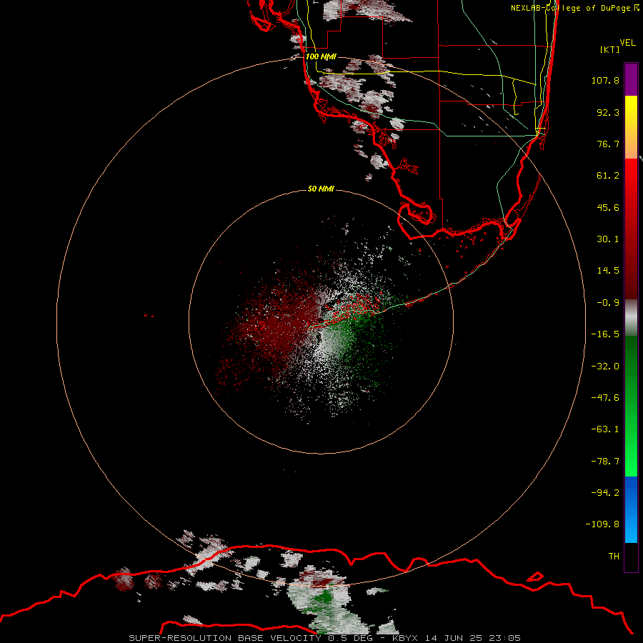Viewport: 643px width, 643px height.
Task: Click the -32.0 velocity scale value
Action: [605, 367]
